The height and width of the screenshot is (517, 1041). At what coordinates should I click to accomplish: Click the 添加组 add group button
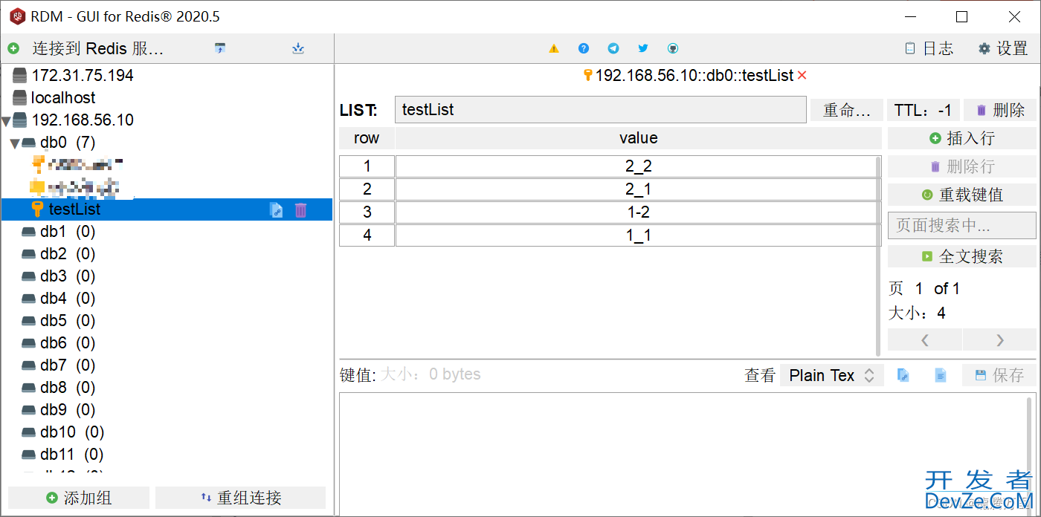click(79, 498)
